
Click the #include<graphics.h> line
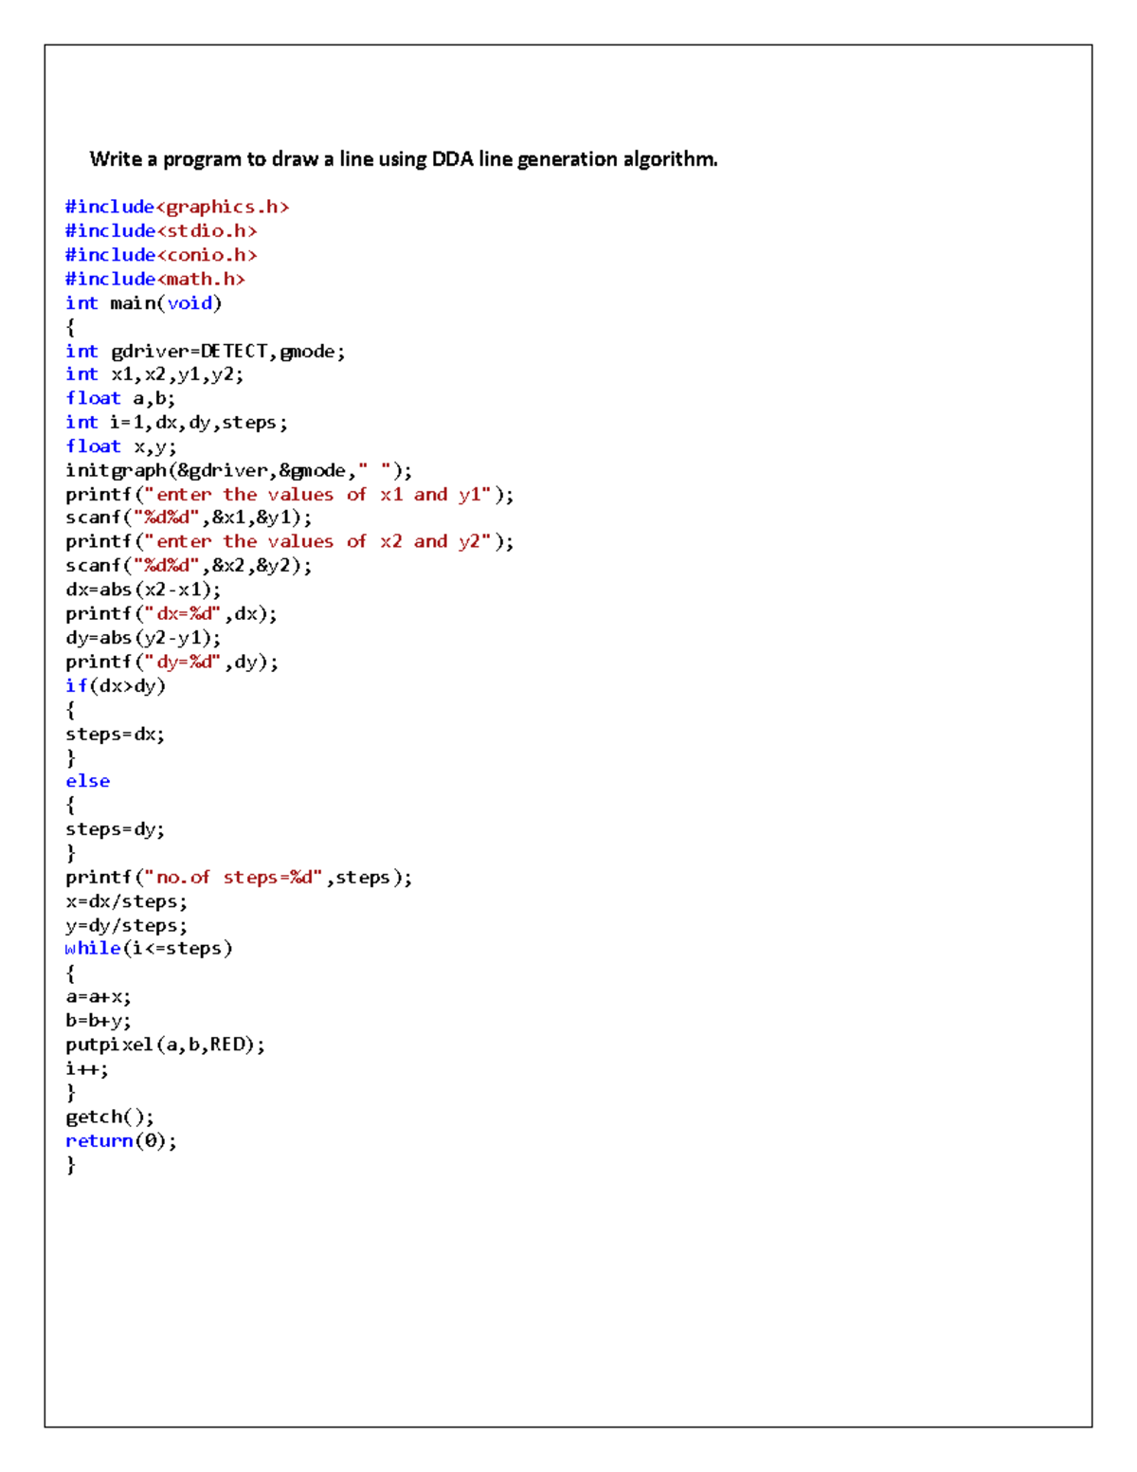click(x=176, y=207)
